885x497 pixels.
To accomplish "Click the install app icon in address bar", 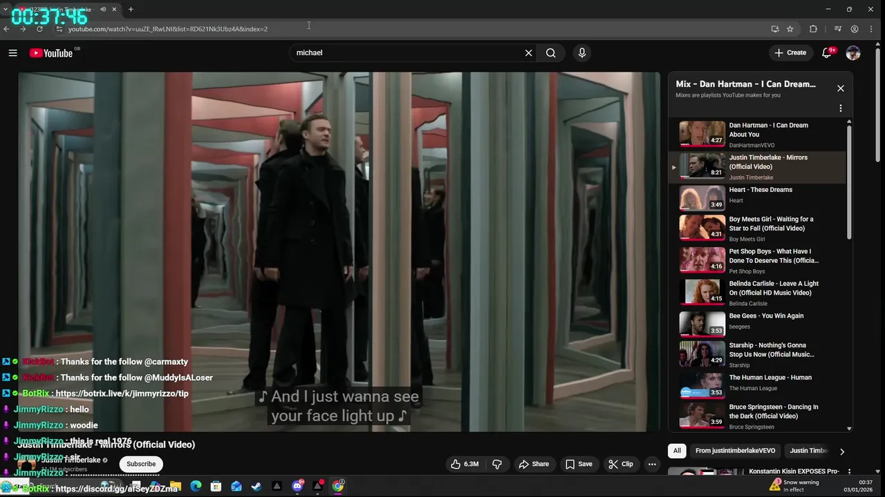I will tap(775, 29).
